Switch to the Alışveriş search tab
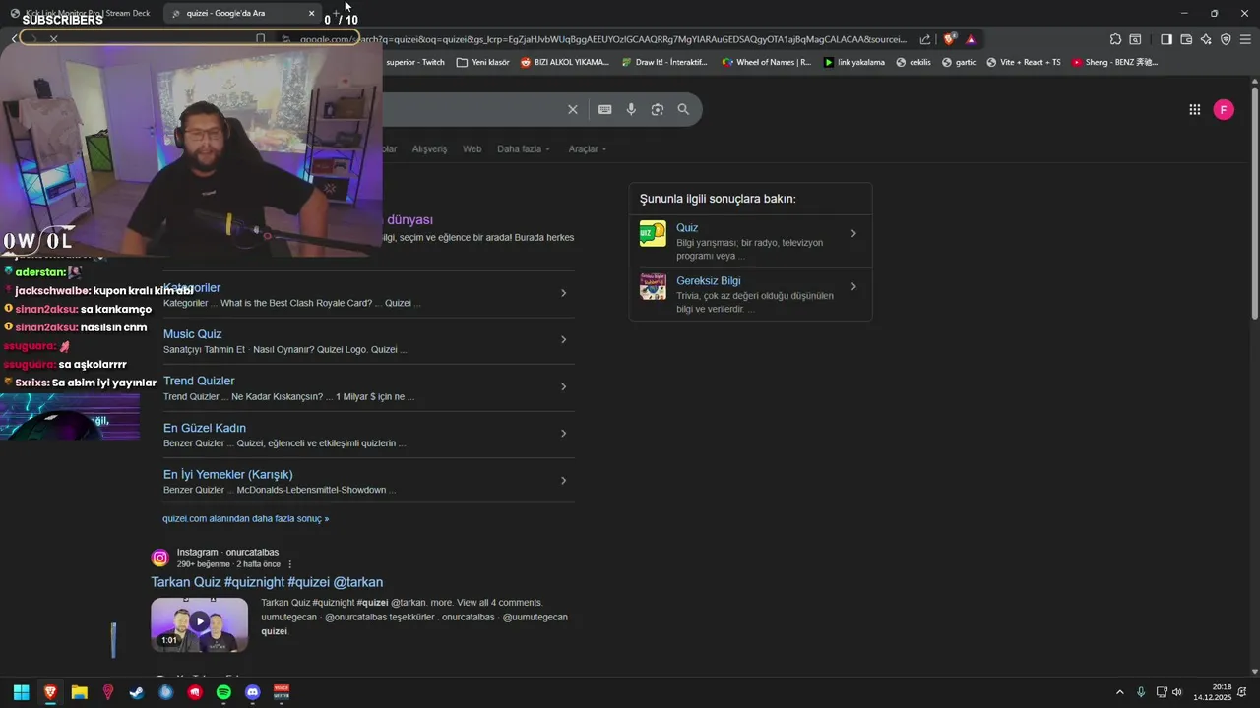1260x708 pixels. click(429, 148)
